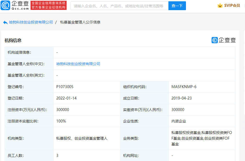The width and height of the screenshot is (245, 161).
Task: Click the 员工人数 label
Action: point(16,156)
